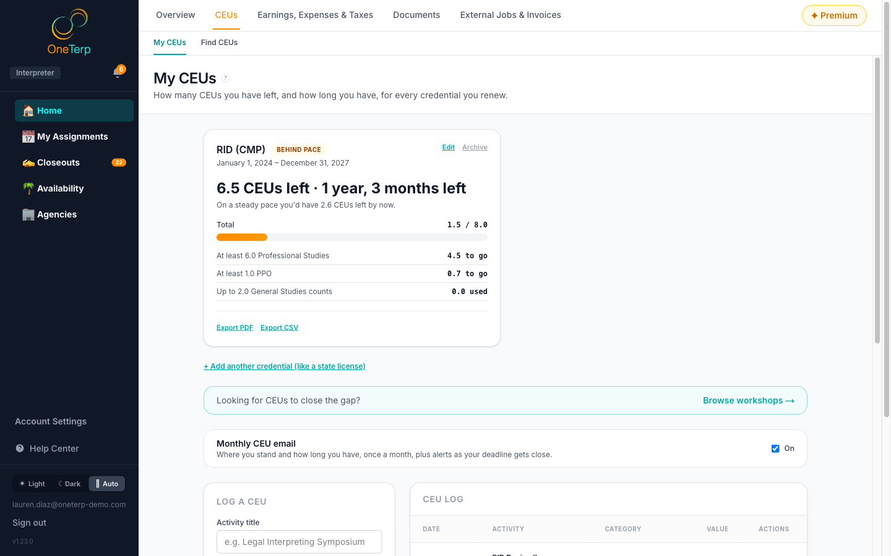Open External Jobs & Invoices tab
The image size is (891, 556).
pos(510,15)
